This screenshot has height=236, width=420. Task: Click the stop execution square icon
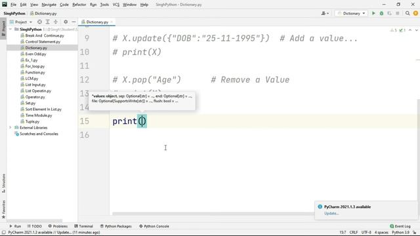(398, 13)
